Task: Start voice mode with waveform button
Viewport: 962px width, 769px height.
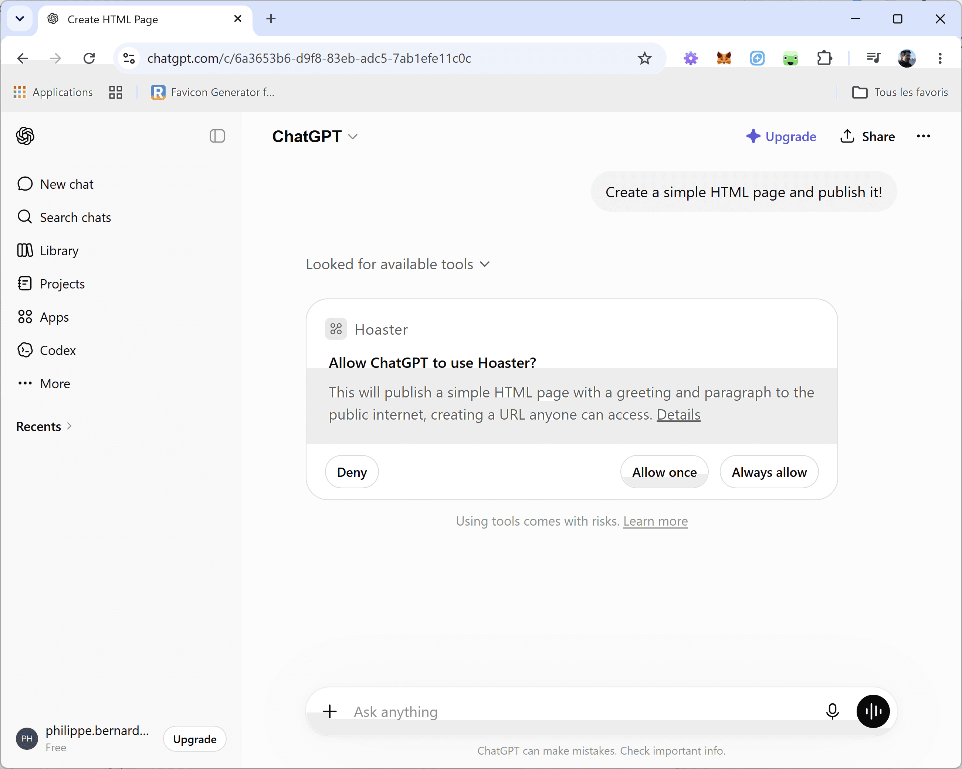Action: pos(873,711)
